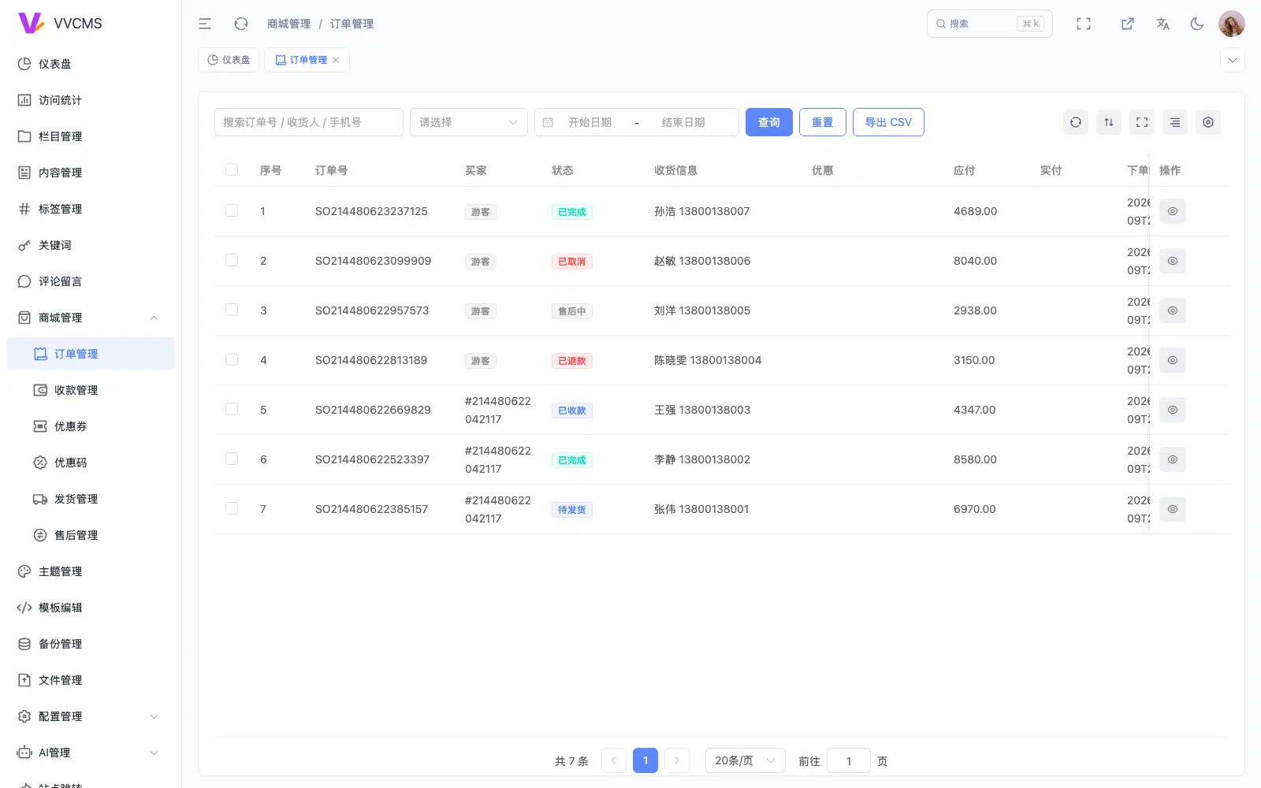Open the date range picker calendar icon
Screen dimensions: 1261x788
[548, 122]
